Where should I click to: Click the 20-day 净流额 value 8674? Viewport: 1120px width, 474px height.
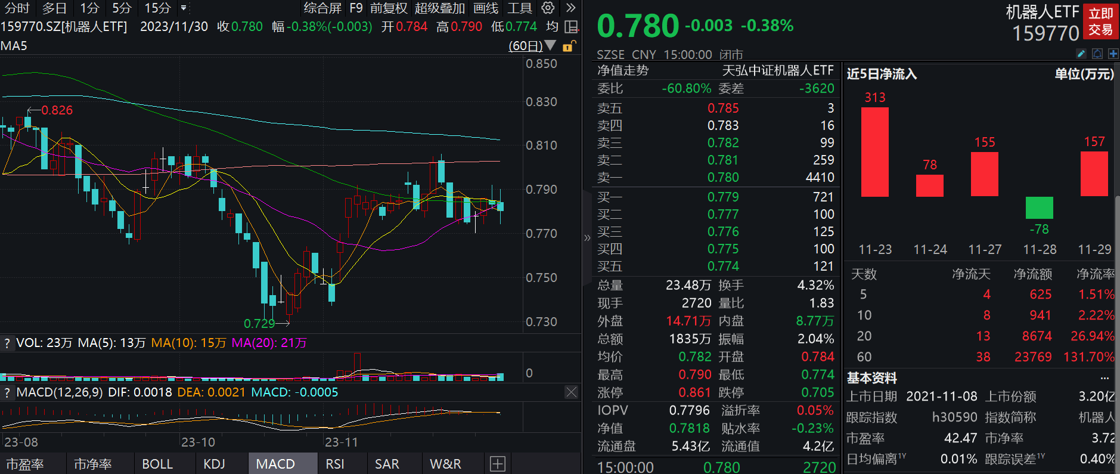(1037, 336)
